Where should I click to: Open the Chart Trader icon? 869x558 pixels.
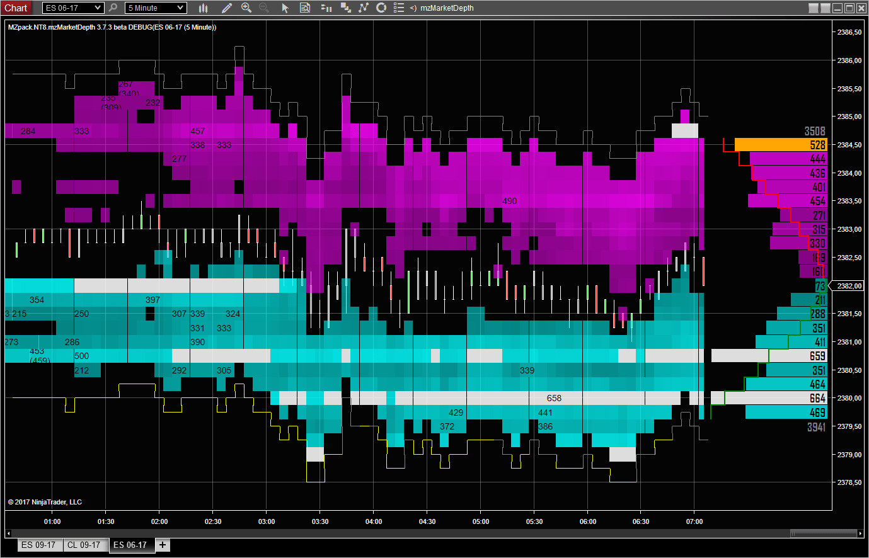326,8
